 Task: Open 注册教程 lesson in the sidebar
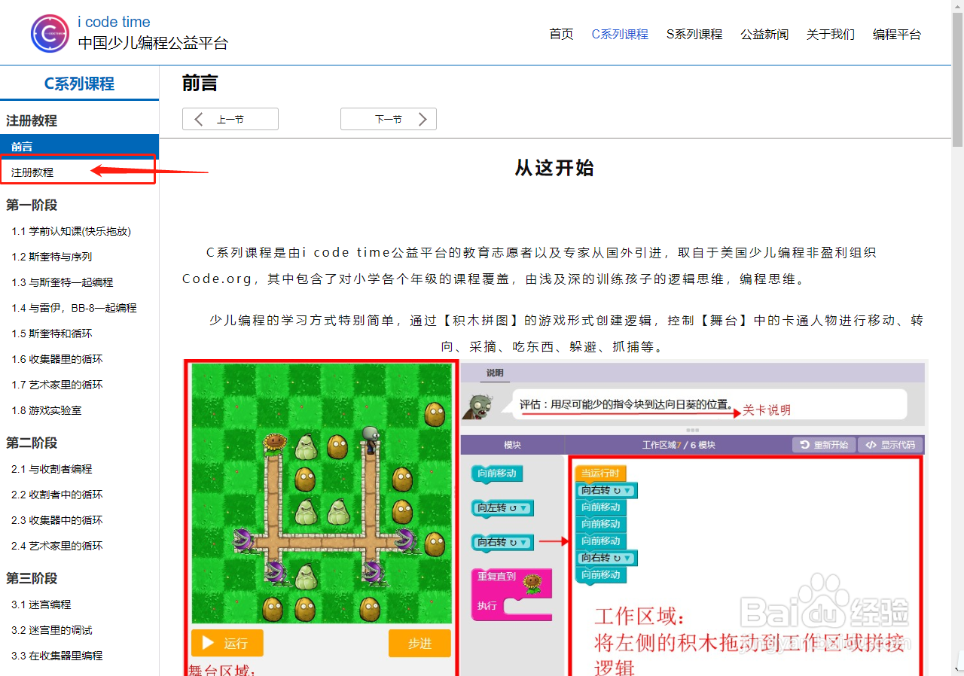(32, 172)
